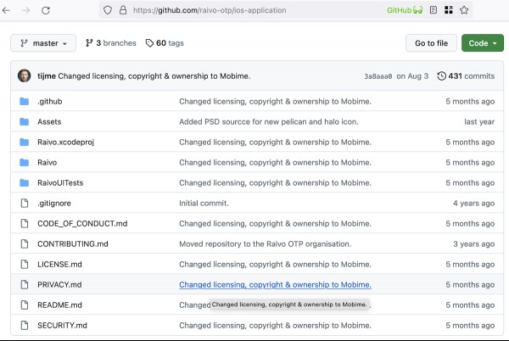Image resolution: width=509 pixels, height=341 pixels.
Task: View the 3 branches link
Action: (x=110, y=42)
